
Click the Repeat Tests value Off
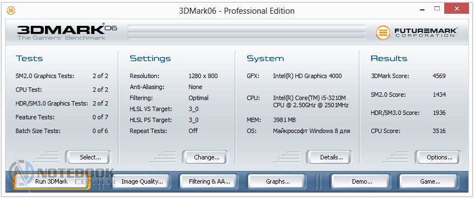[x=193, y=131]
